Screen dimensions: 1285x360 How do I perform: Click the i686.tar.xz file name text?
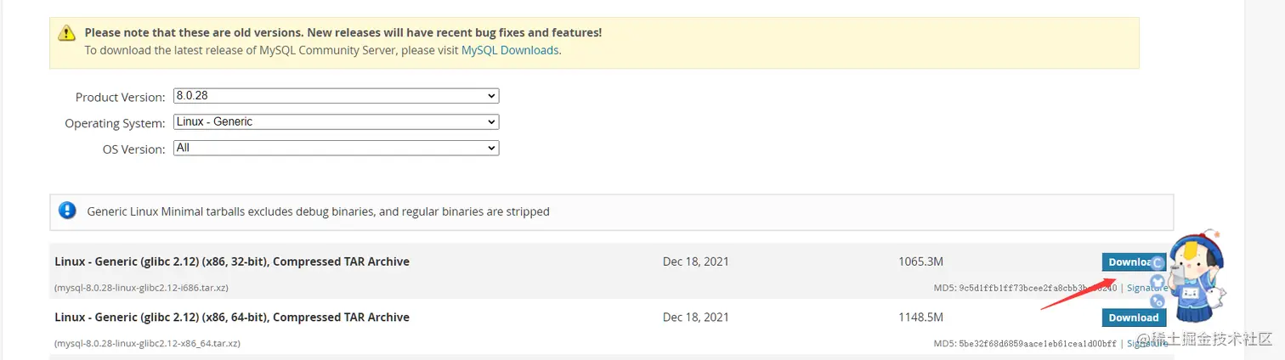click(x=141, y=288)
